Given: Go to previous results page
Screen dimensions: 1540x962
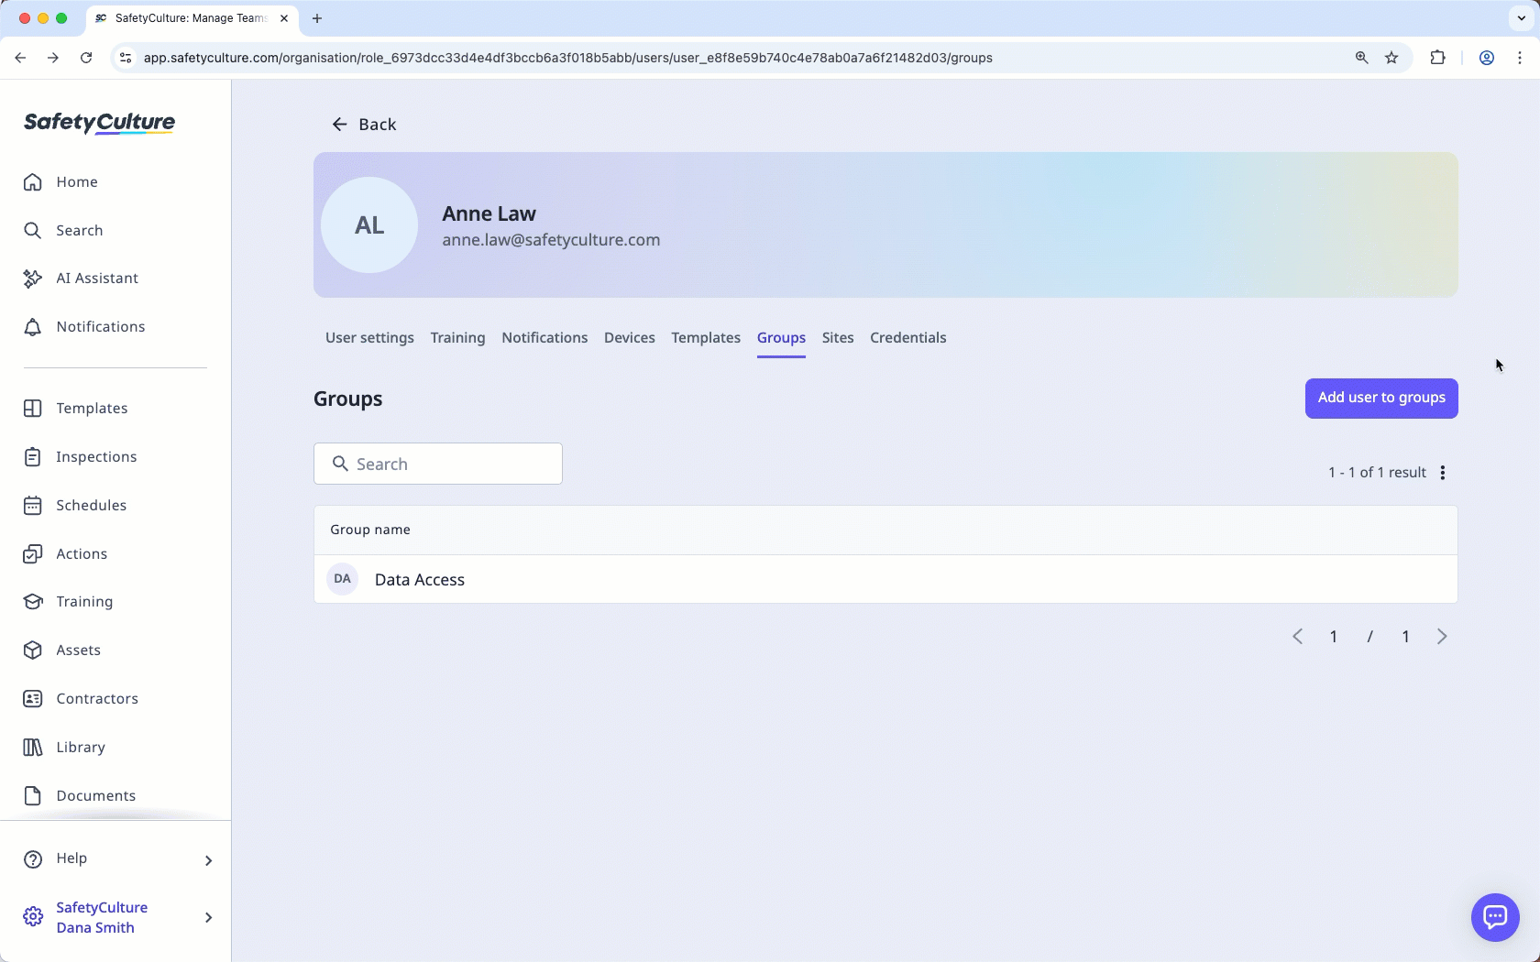Looking at the screenshot, I should click(1298, 637).
